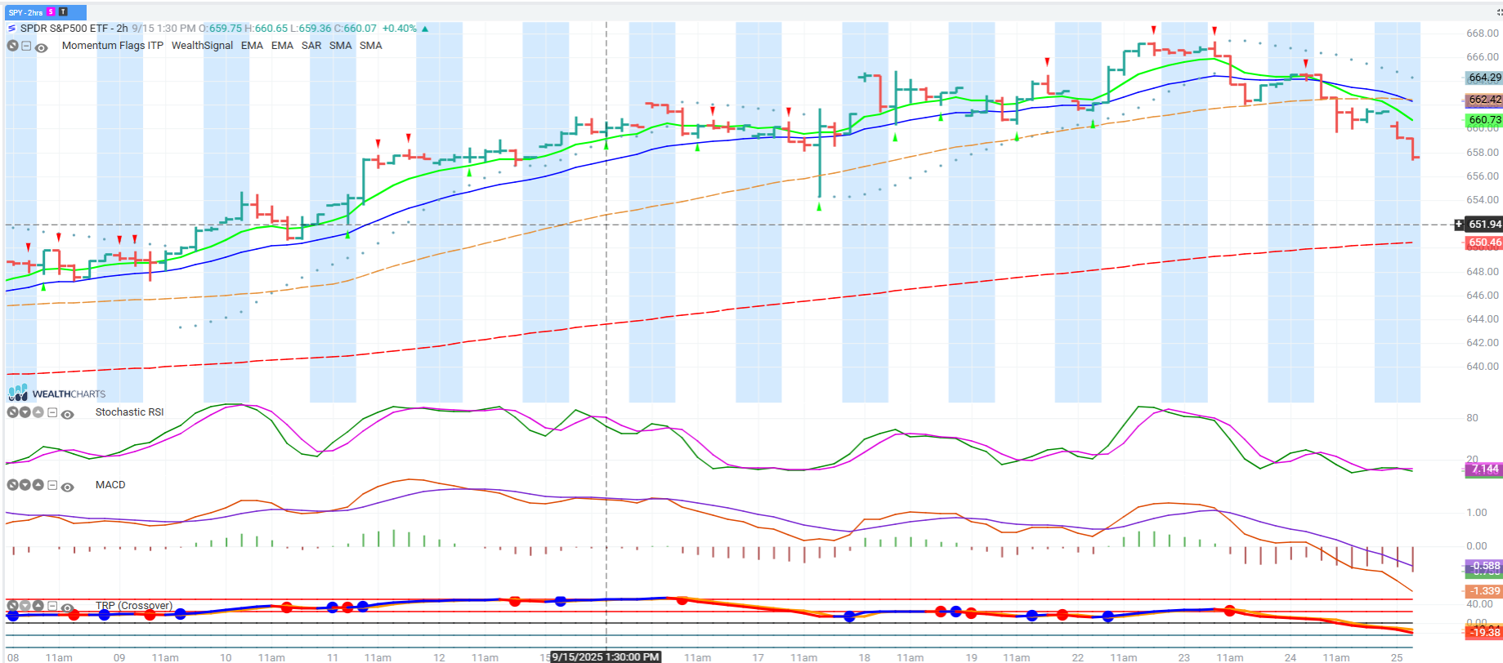Click the remove-indicators icon on the main price chart
This screenshot has height=663, width=1503.
pyautogui.click(x=12, y=46)
